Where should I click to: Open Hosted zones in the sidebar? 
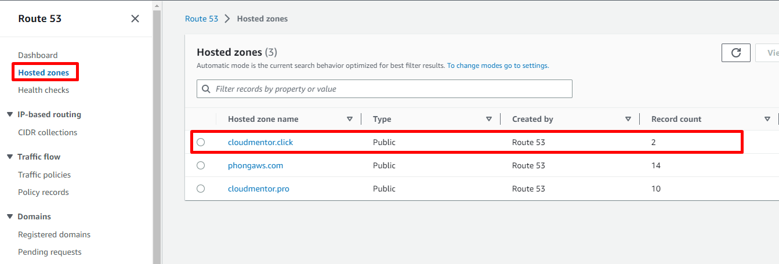(x=44, y=73)
